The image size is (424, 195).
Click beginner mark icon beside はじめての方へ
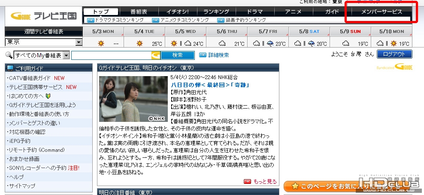tap(48, 96)
